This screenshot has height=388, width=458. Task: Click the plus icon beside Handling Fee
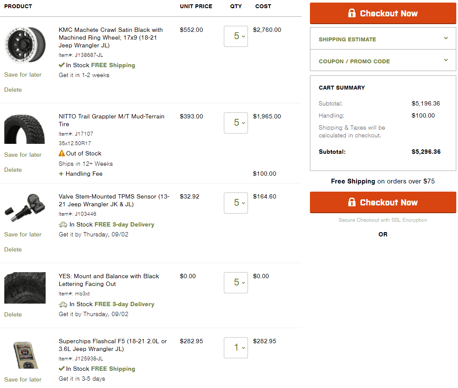pyautogui.click(x=61, y=174)
